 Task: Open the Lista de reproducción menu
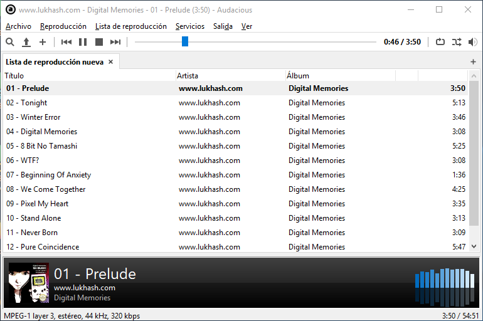point(130,26)
